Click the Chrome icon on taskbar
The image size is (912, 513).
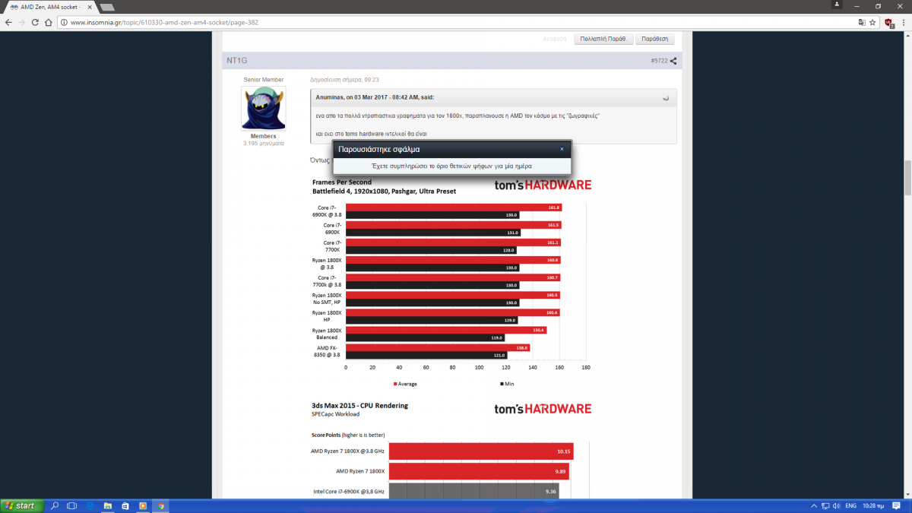[x=161, y=505]
